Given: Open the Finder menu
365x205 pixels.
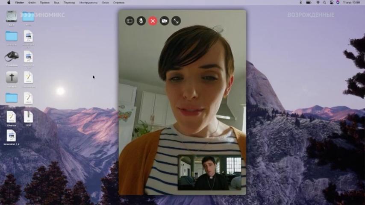Looking at the screenshot, I should click(20, 3).
